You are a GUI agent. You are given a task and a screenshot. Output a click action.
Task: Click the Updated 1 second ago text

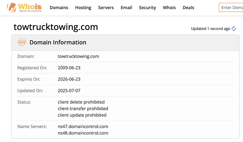tap(210, 29)
